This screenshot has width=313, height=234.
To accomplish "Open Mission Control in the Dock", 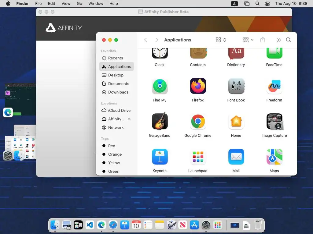I will [x=78, y=225].
